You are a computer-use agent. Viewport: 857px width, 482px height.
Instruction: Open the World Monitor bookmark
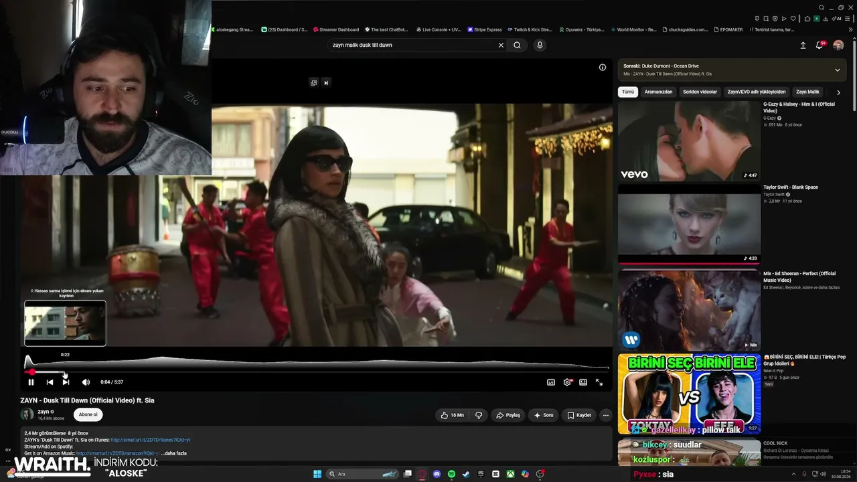(633, 29)
